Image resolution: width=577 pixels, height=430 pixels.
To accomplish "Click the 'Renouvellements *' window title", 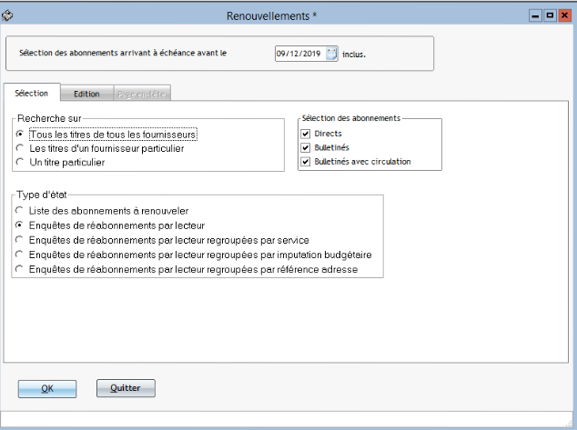I will click(x=271, y=16).
